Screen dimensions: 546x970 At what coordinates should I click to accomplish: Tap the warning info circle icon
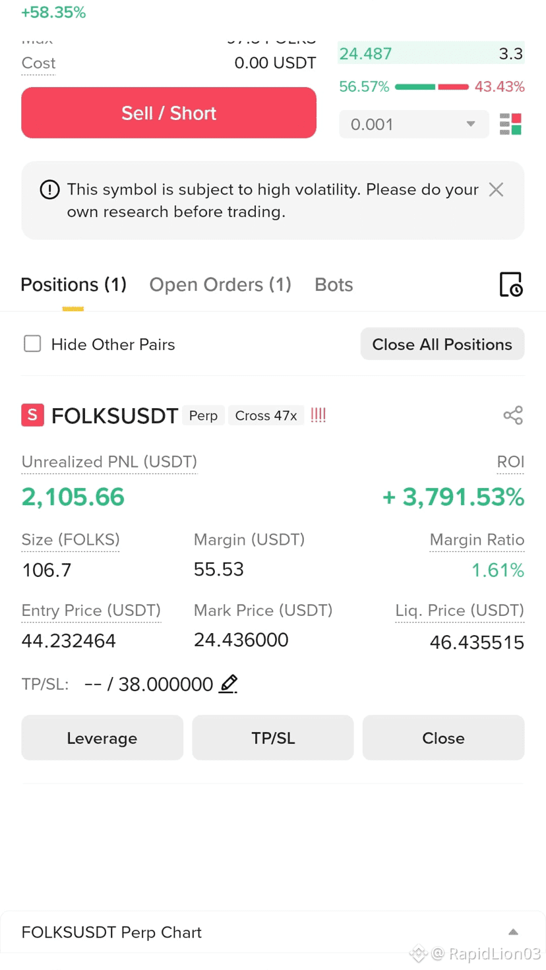[x=49, y=190]
